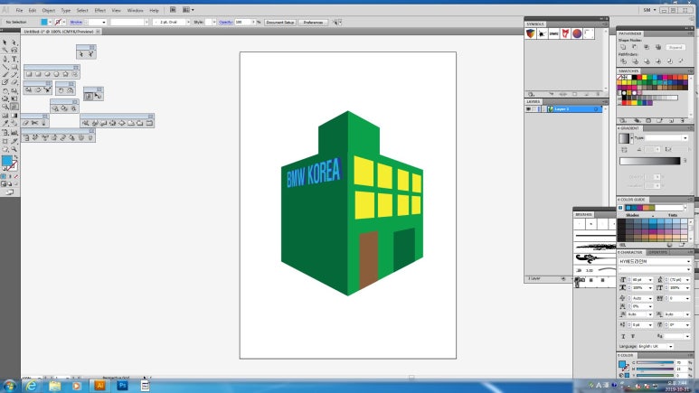Click the Fill color box in the toolbox
699x393 pixels.
pos(6,162)
